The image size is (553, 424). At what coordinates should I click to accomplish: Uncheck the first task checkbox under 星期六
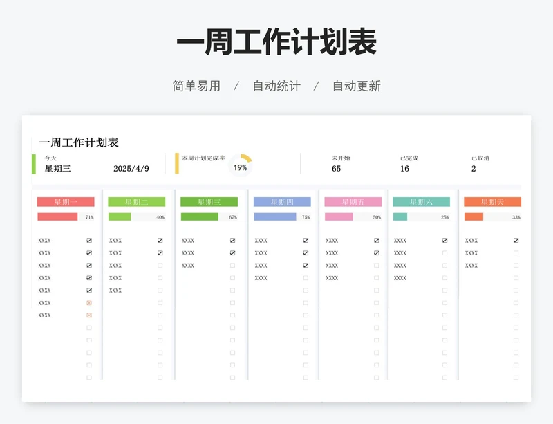coord(444,241)
